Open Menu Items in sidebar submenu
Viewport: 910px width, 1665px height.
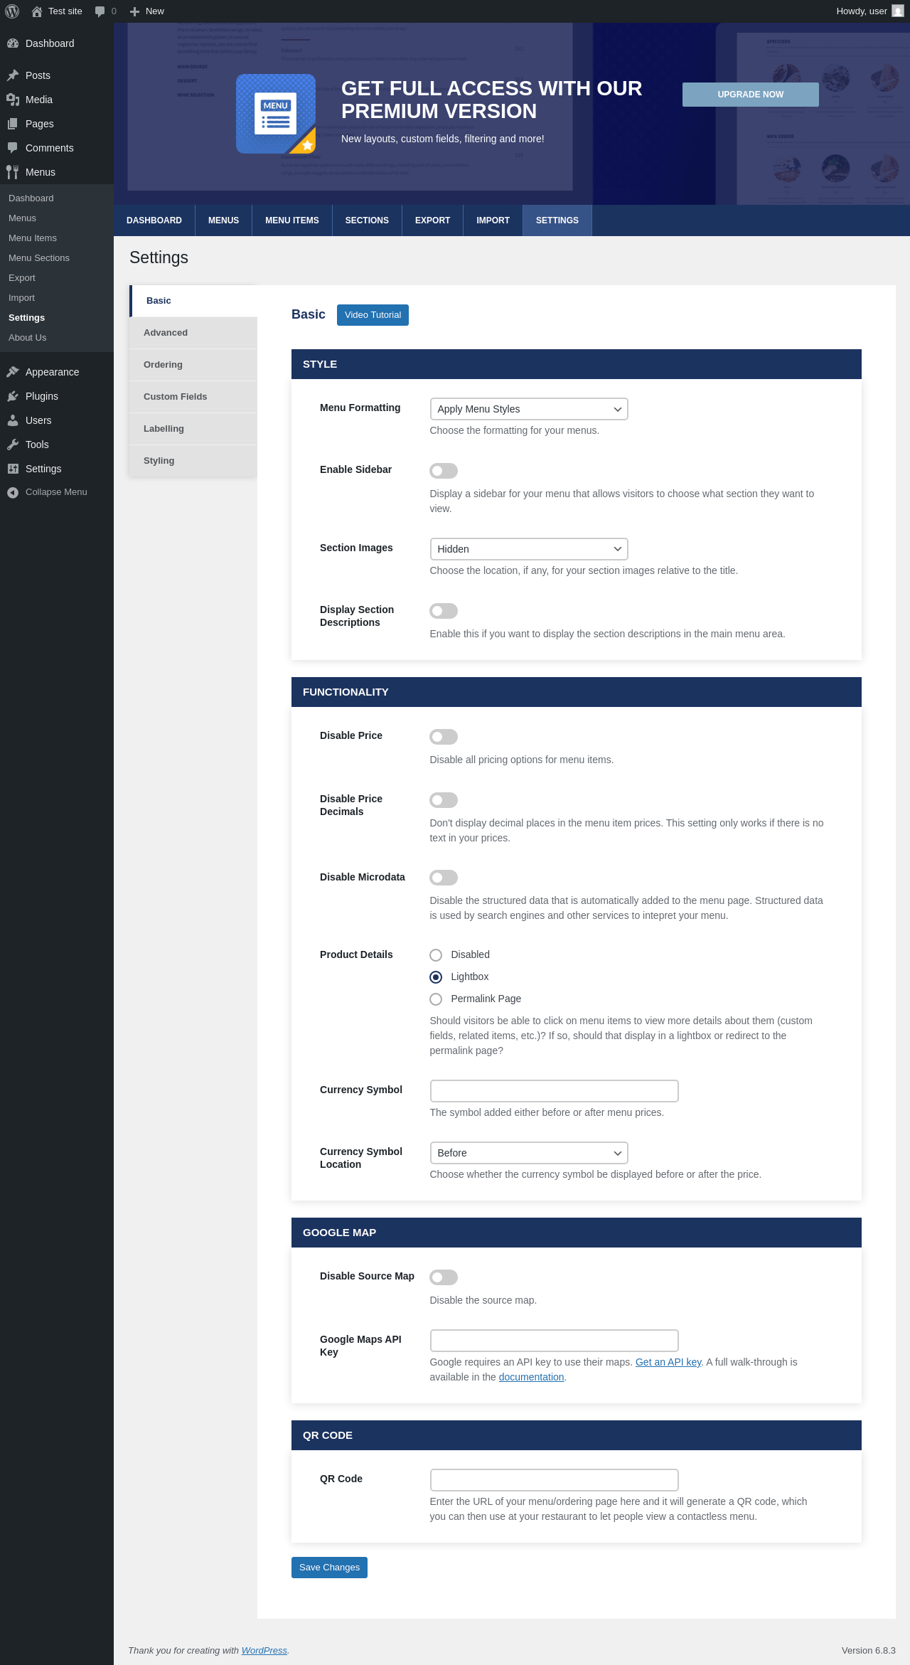57,238
